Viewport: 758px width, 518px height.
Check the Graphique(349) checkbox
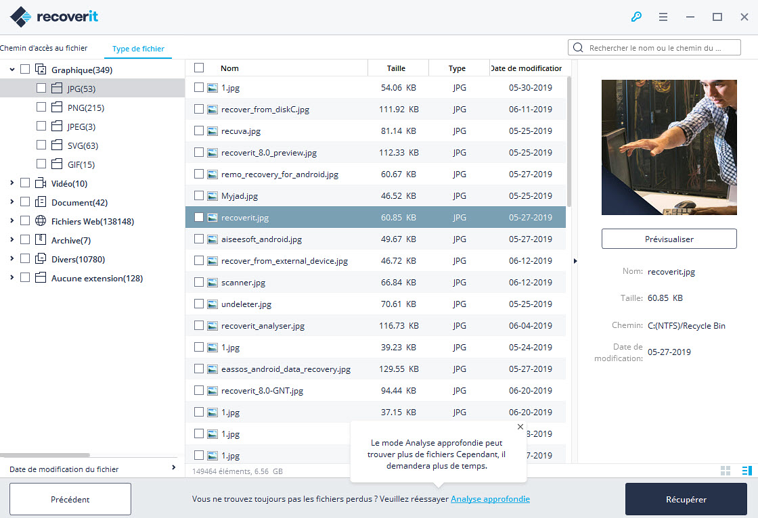pyautogui.click(x=25, y=69)
